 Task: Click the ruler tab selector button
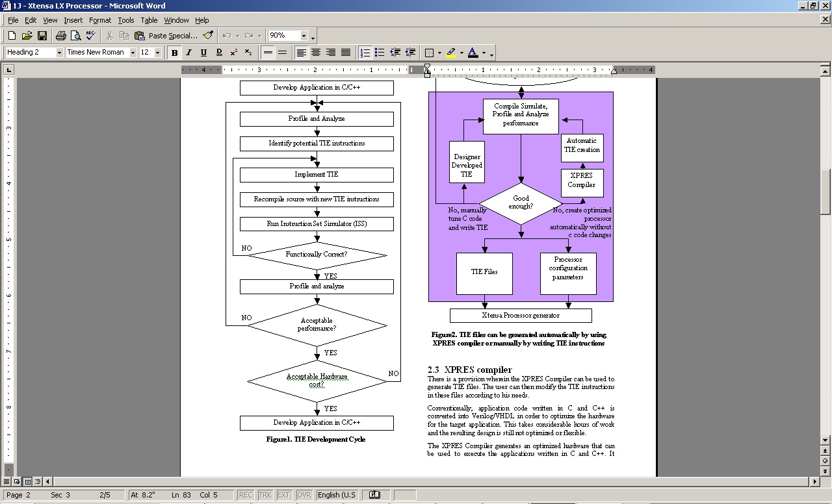[x=9, y=70]
